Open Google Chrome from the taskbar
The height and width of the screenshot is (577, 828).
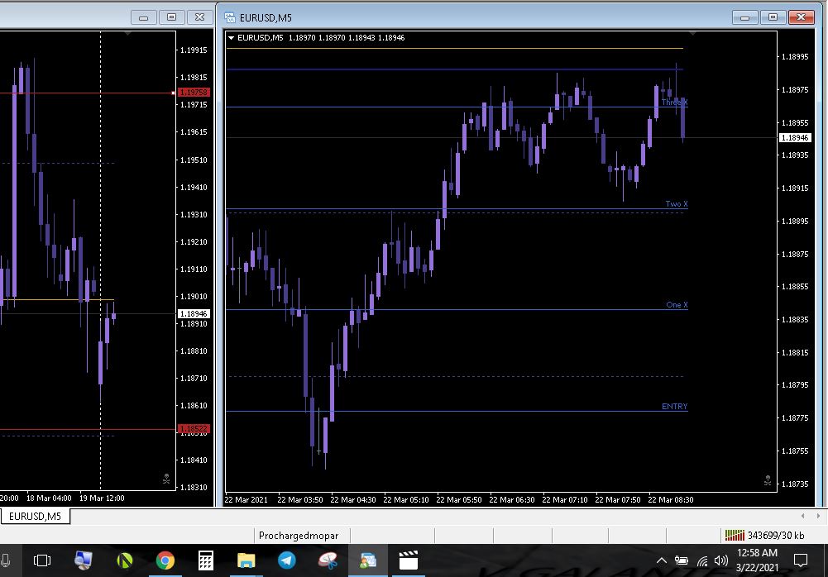[x=165, y=561]
